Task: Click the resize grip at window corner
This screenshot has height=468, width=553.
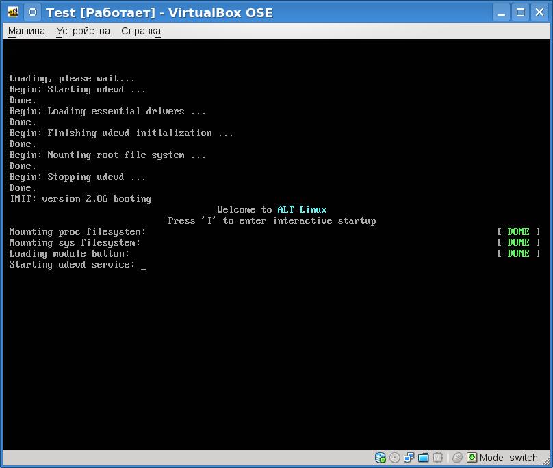Action: [x=547, y=462]
